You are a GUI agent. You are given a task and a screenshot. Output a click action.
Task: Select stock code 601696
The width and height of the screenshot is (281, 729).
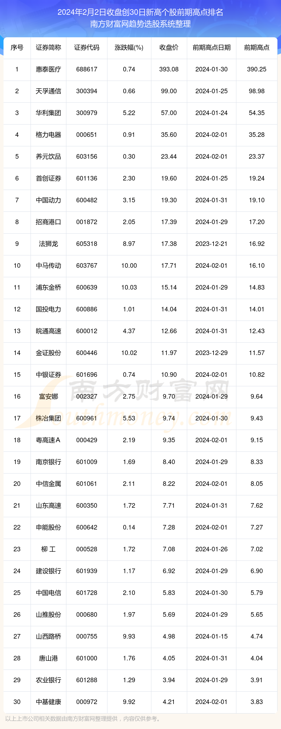tap(87, 375)
